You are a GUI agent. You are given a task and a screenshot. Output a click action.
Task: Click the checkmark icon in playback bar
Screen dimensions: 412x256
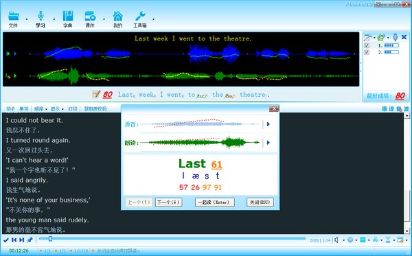coord(6,240)
